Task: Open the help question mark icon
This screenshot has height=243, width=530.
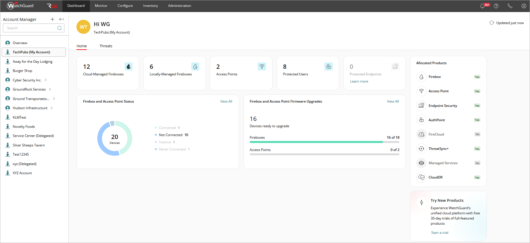Action: tap(496, 6)
